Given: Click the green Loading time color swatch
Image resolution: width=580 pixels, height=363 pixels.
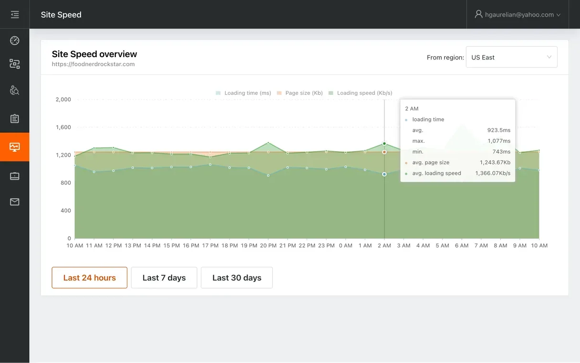Looking at the screenshot, I should tap(217, 93).
